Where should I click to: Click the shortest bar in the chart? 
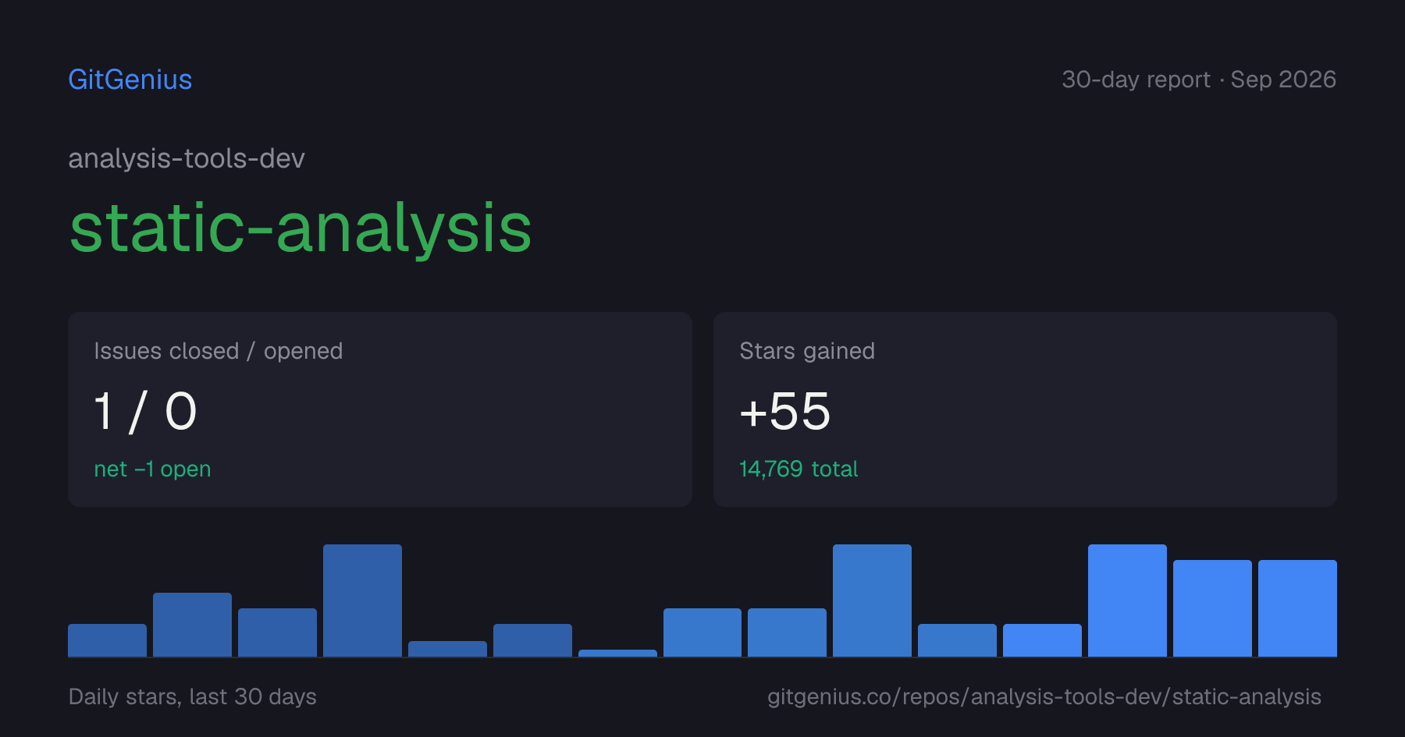pyautogui.click(x=617, y=653)
